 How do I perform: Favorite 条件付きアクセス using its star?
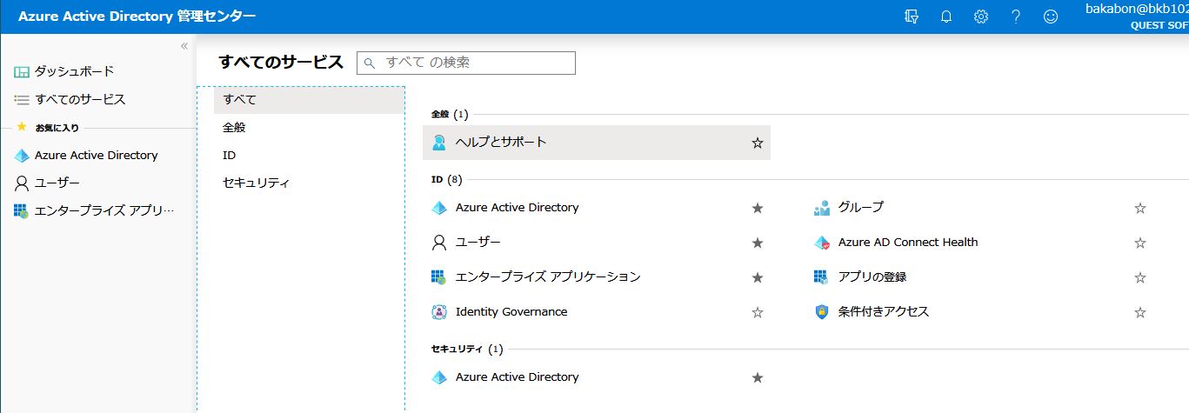click(x=1140, y=312)
